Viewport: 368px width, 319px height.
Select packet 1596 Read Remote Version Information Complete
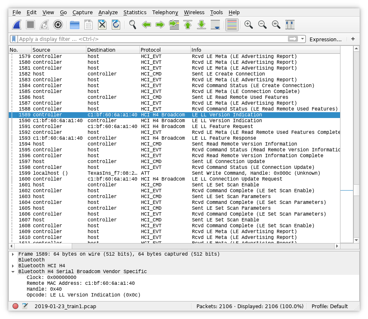[x=174, y=156]
